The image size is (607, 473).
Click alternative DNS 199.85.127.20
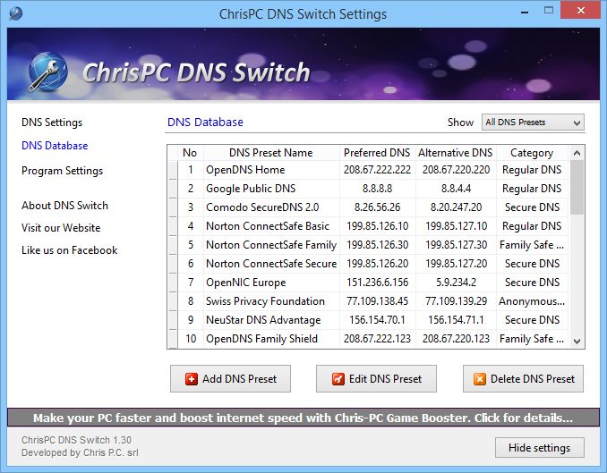(456, 264)
